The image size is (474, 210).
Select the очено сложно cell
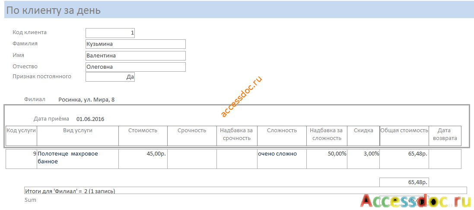(x=282, y=159)
